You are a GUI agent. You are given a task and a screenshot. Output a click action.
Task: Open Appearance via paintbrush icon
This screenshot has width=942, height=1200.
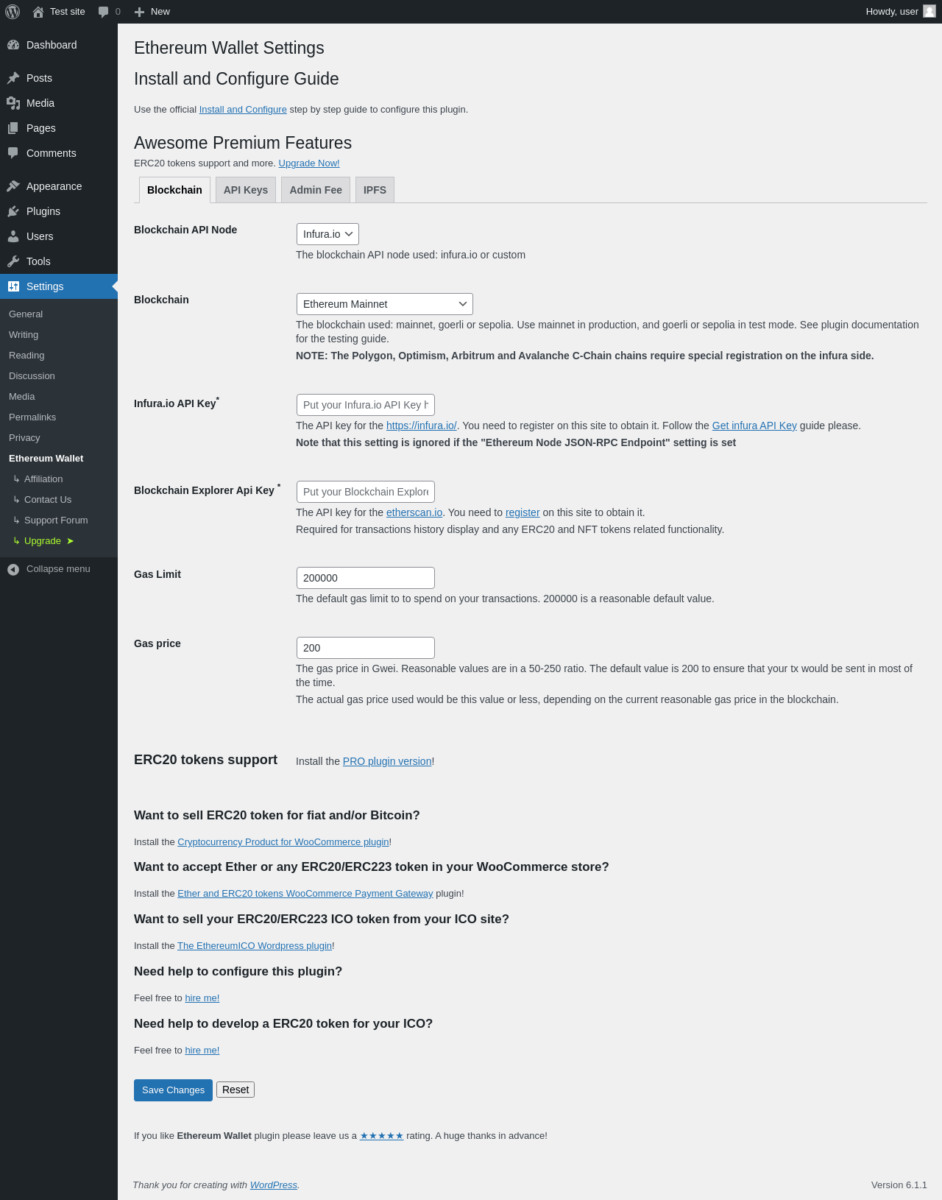click(13, 186)
